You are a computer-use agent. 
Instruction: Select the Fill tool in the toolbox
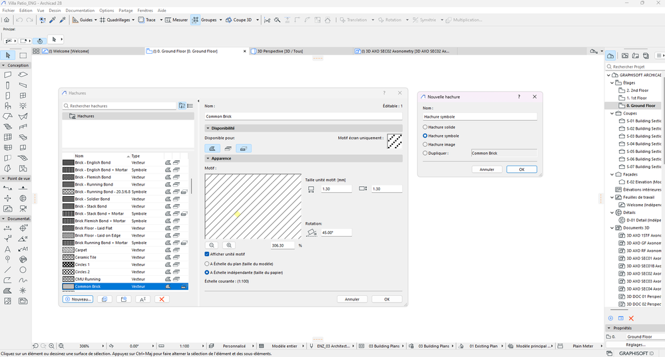point(7,291)
